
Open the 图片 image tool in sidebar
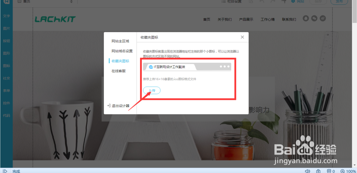click(x=6, y=28)
